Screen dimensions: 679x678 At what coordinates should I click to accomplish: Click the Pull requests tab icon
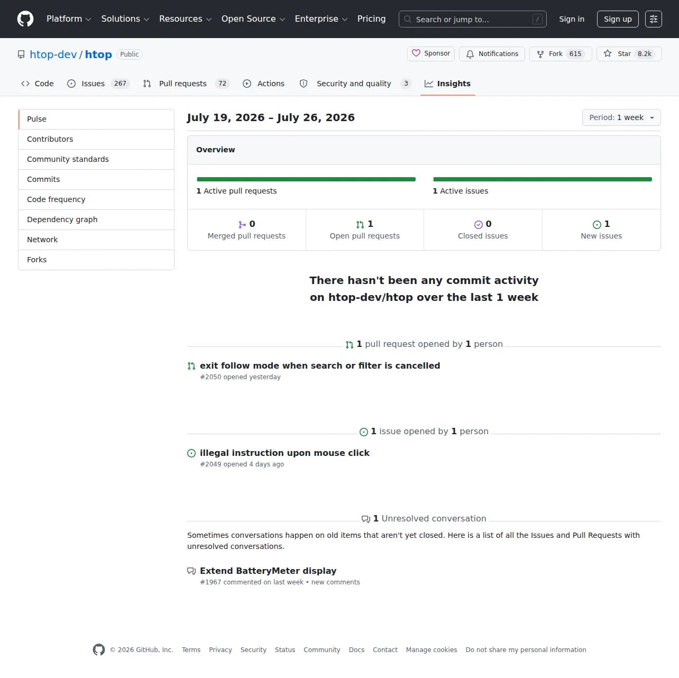pos(147,84)
